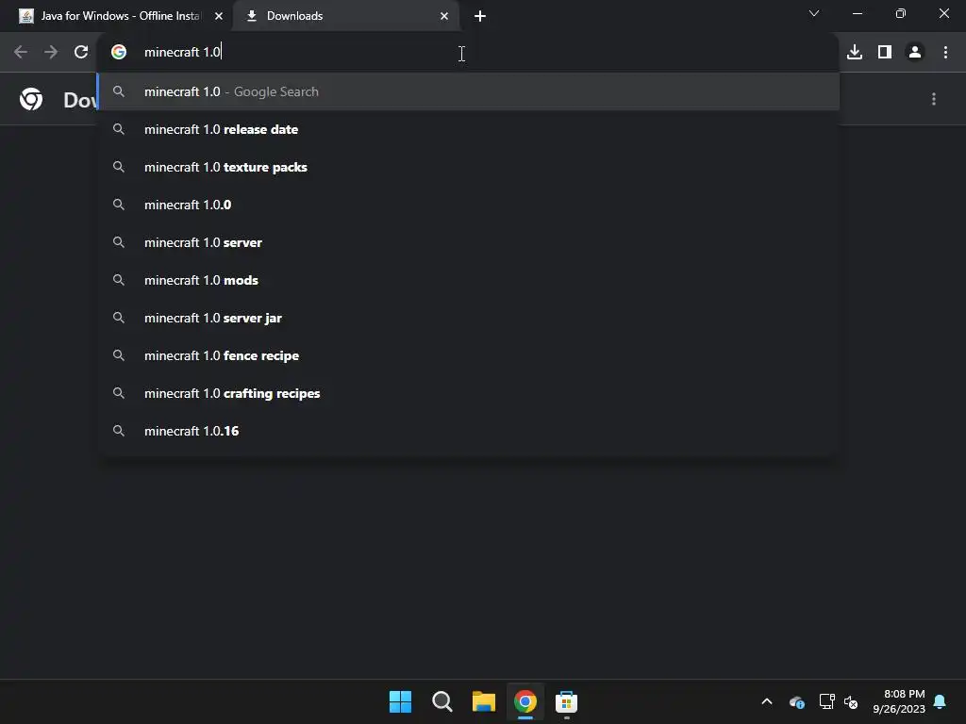The image size is (966, 724).
Task: Select 'minecraft 1.0.16' suggestion
Action: coord(468,431)
